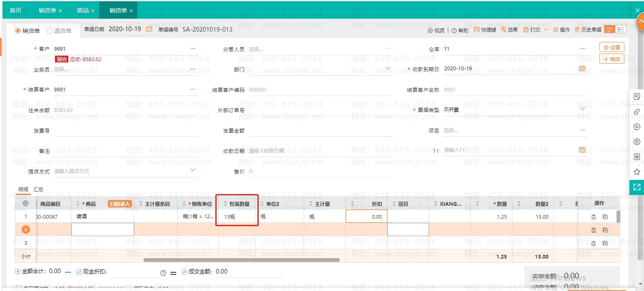Close the 商品 tab
The width and height of the screenshot is (644, 291).
pos(93,11)
